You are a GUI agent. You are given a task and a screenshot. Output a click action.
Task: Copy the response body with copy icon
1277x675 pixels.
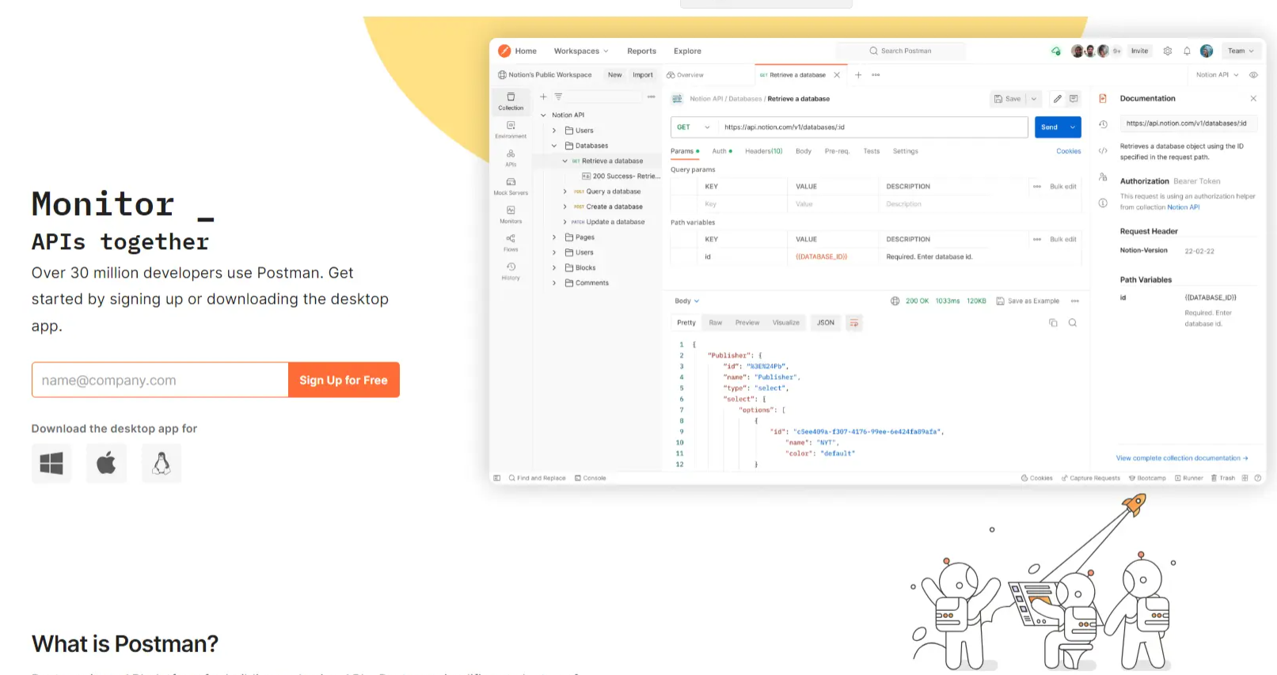pos(1053,323)
